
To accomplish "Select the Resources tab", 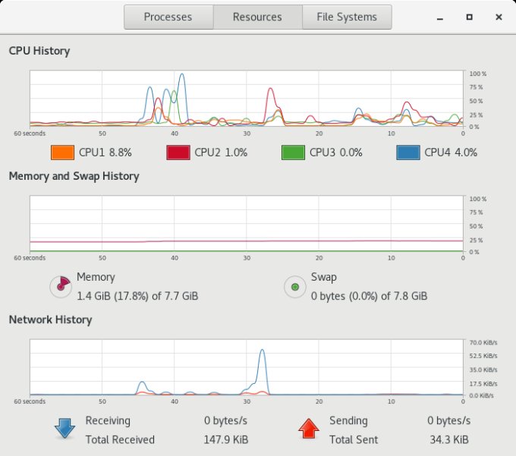I will [x=257, y=17].
